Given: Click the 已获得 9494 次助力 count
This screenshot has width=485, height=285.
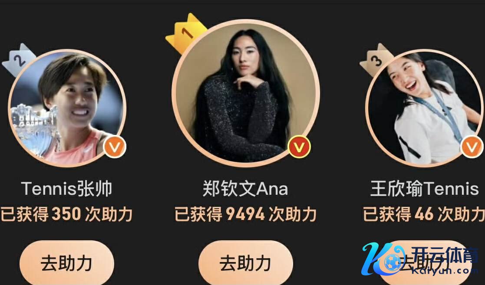Looking at the screenshot, I should coord(246,214).
